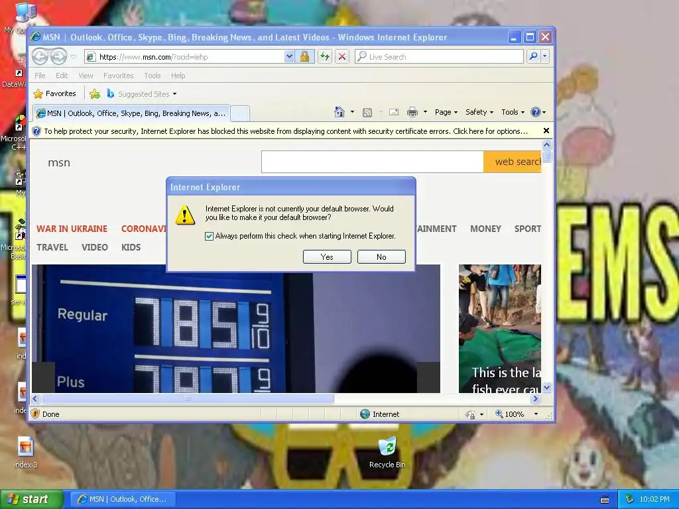Image resolution: width=679 pixels, height=509 pixels.
Task: Open the Favorites star button
Action: click(54, 93)
